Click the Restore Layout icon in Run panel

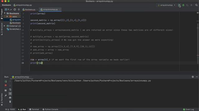pos(6,90)
